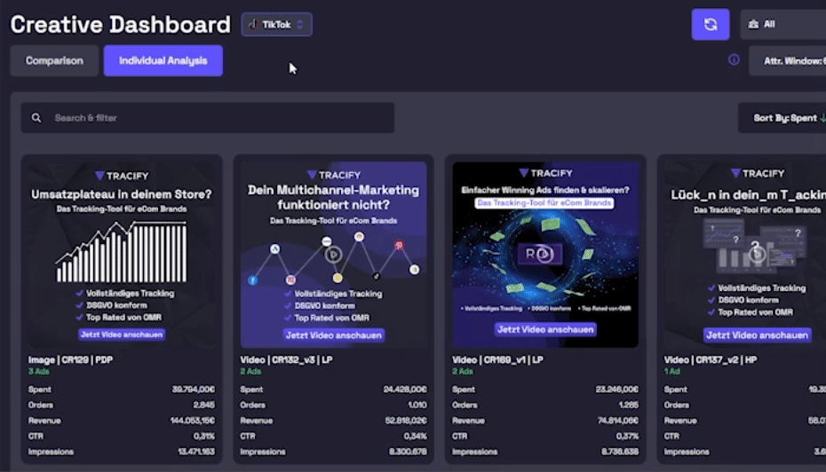Click the Spent value 24.428,00€
Image resolution: width=826 pixels, height=472 pixels.
tap(405, 389)
